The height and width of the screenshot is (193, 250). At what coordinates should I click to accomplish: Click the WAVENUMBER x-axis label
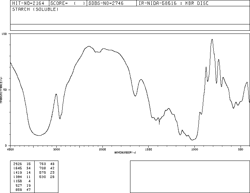[125, 153]
